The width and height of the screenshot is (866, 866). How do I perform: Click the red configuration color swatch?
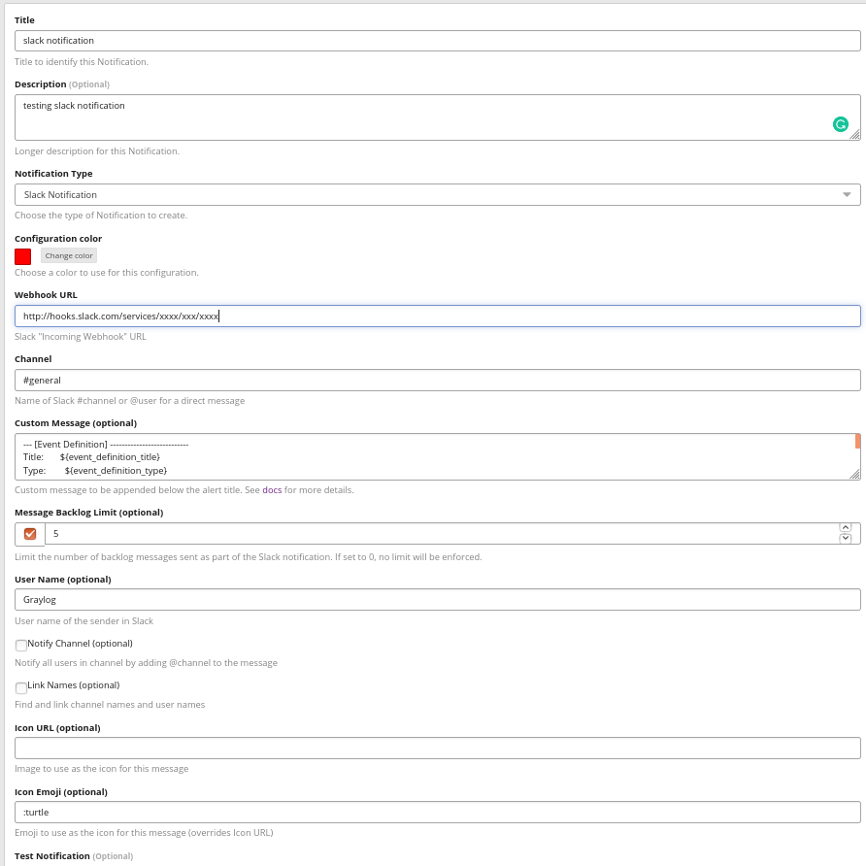pyautogui.click(x=23, y=256)
